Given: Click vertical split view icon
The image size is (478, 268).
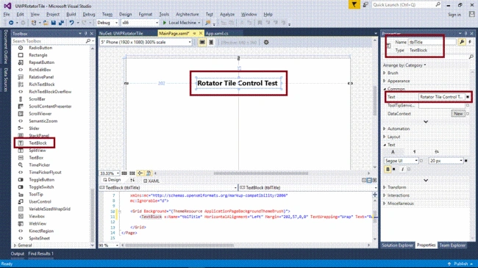Looking at the screenshot, I should click(364, 181).
